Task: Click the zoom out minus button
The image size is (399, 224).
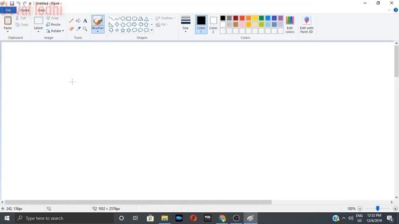Action: coord(360,209)
